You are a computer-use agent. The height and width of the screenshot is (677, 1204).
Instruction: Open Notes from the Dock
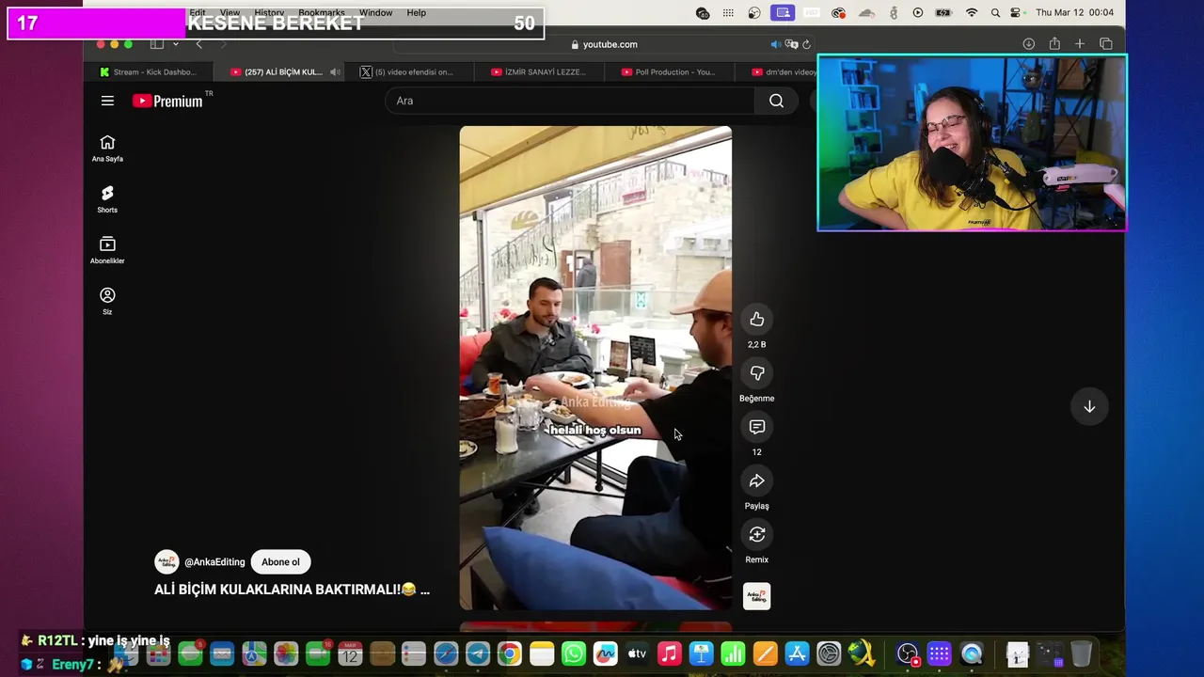542,653
